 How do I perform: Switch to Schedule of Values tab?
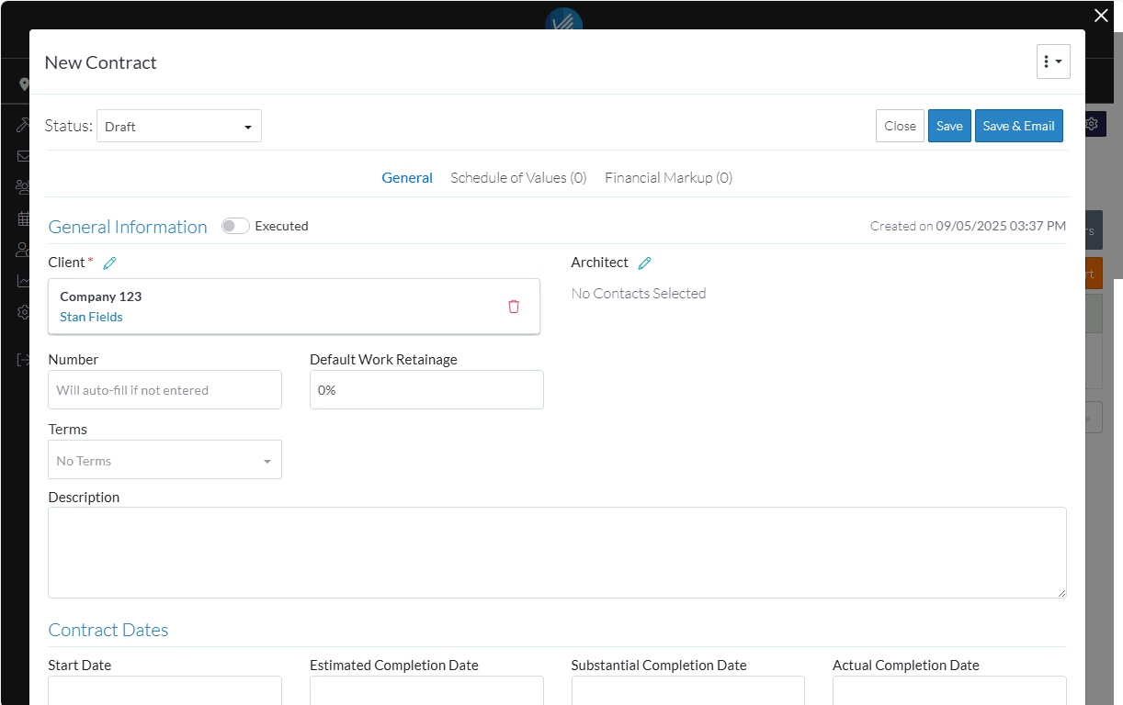click(518, 178)
